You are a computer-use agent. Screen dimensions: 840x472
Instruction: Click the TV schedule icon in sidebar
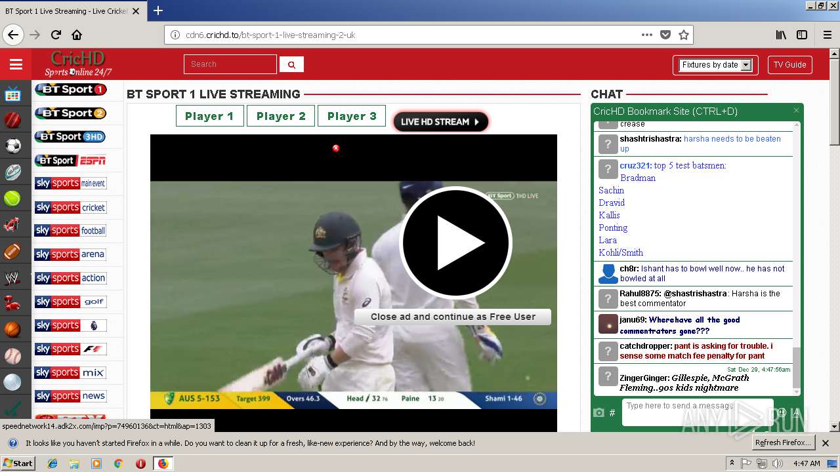point(12,95)
